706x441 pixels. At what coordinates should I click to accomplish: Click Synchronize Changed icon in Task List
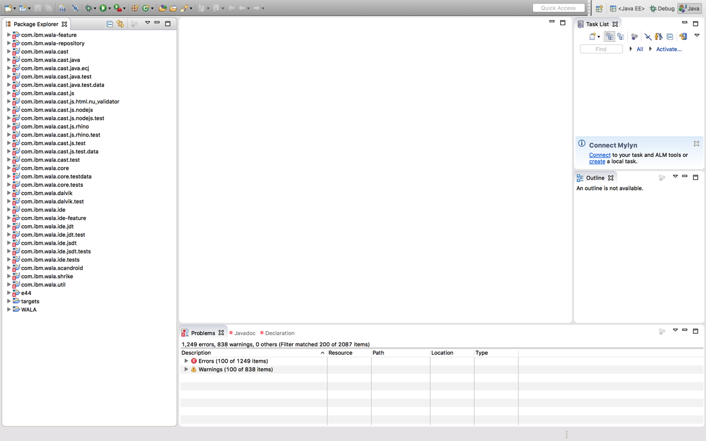point(683,36)
